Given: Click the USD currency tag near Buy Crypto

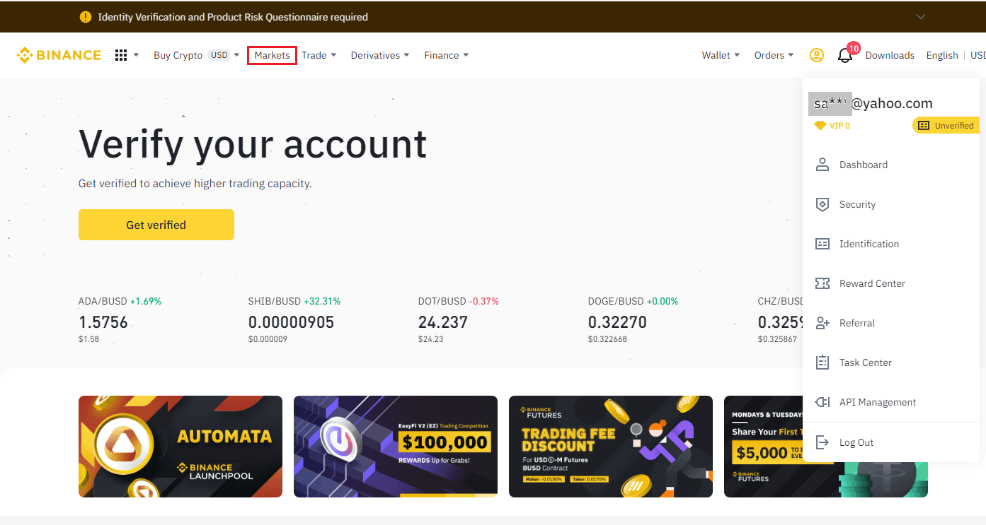Looking at the screenshot, I should pyautogui.click(x=219, y=55).
